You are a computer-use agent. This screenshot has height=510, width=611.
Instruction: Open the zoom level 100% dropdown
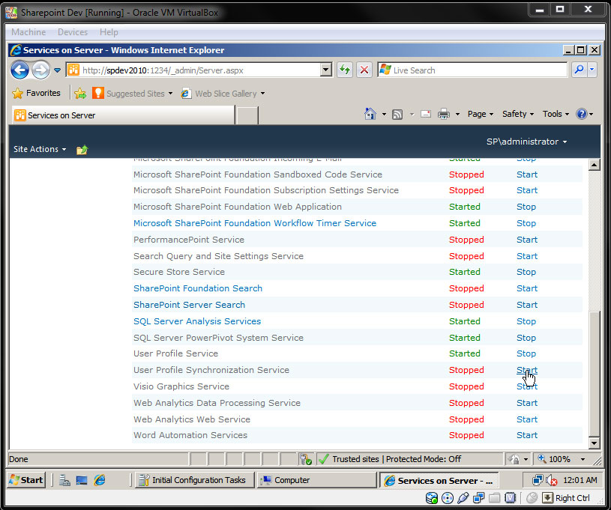point(583,459)
